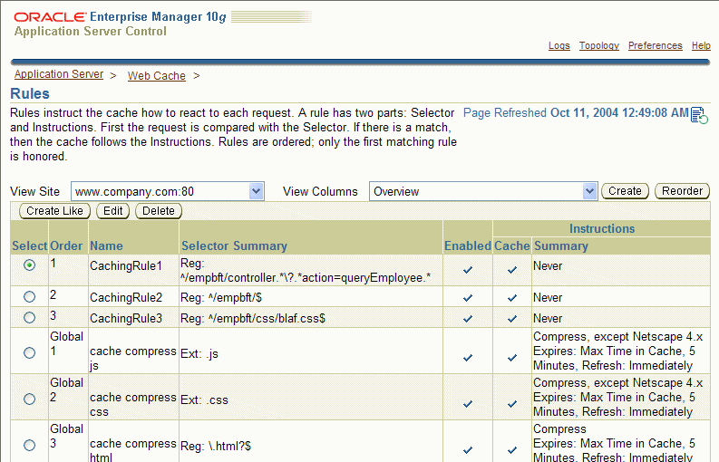Image resolution: width=719 pixels, height=462 pixels.
Task: Click the Create button
Action: (625, 190)
